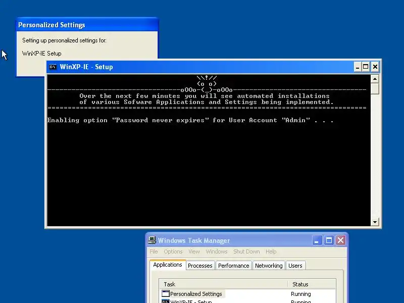404x303 pixels.
Task: Open the Options menu in Task Manager
Action: pyautogui.click(x=173, y=251)
